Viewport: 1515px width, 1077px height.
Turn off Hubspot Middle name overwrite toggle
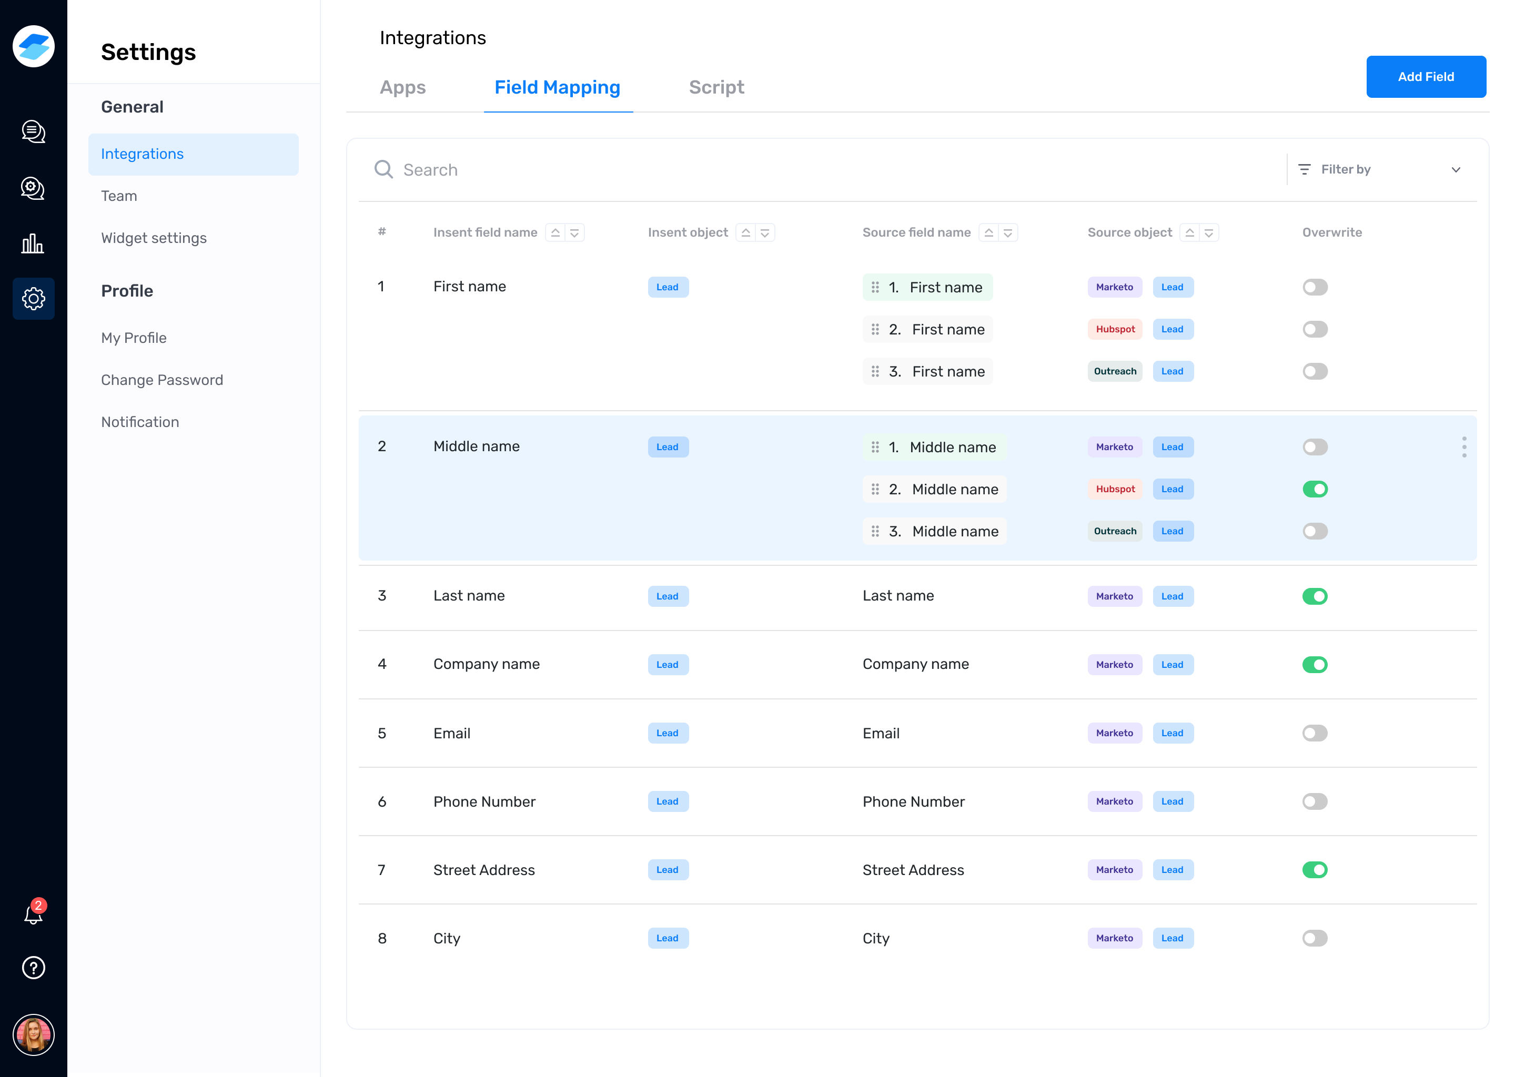pos(1314,490)
